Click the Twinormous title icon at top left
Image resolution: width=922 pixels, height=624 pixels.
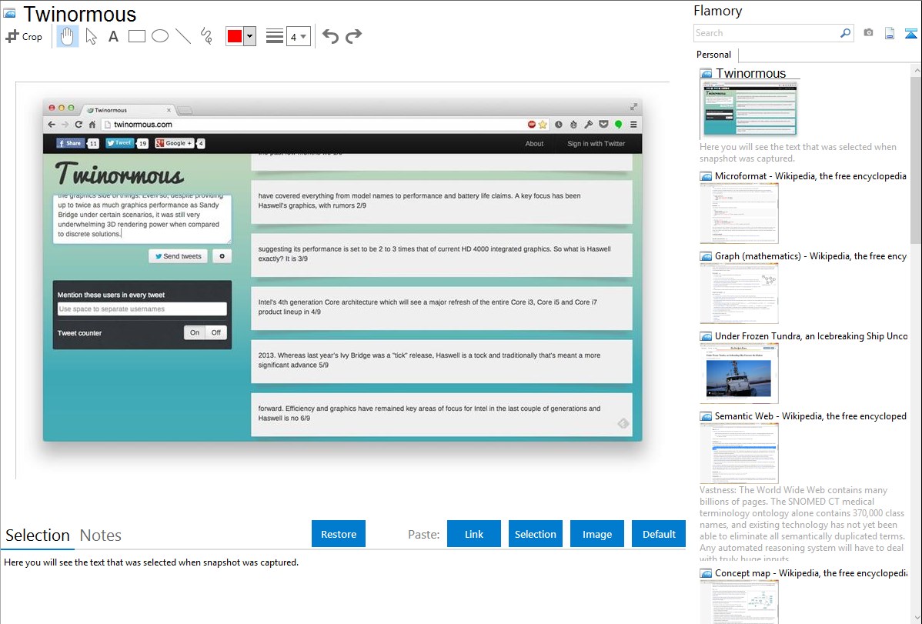(9, 14)
